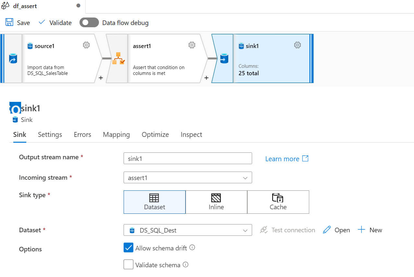Uncheck Allow schema drift checkbox
Viewport: 414px width, 277px height.
pyautogui.click(x=128, y=248)
